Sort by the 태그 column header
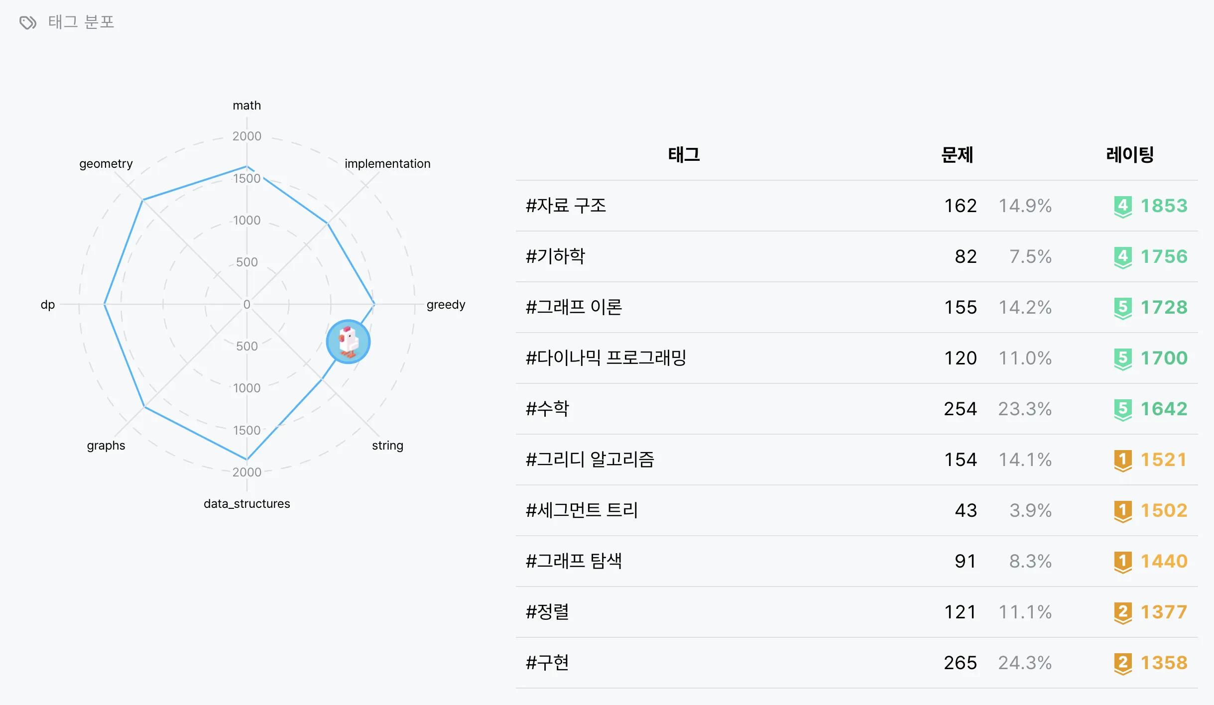This screenshot has height=705, width=1214. tap(684, 155)
